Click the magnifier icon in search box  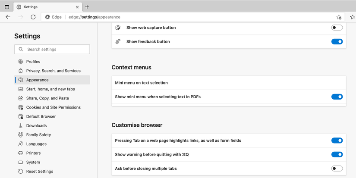pyautogui.click(x=21, y=49)
